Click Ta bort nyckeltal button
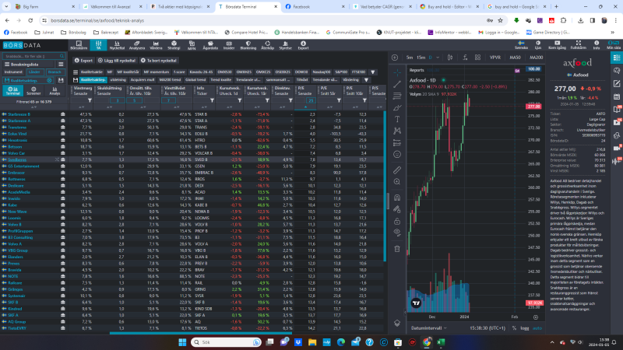 (159, 61)
